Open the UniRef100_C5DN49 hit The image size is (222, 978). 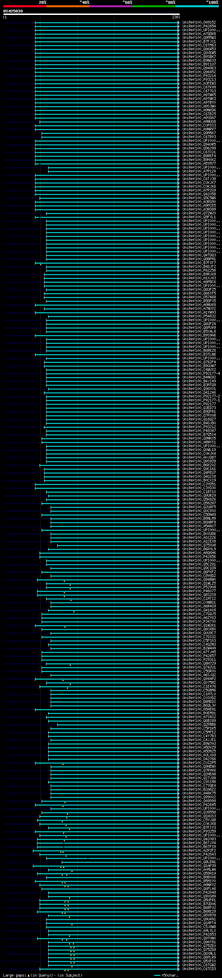pos(199,515)
